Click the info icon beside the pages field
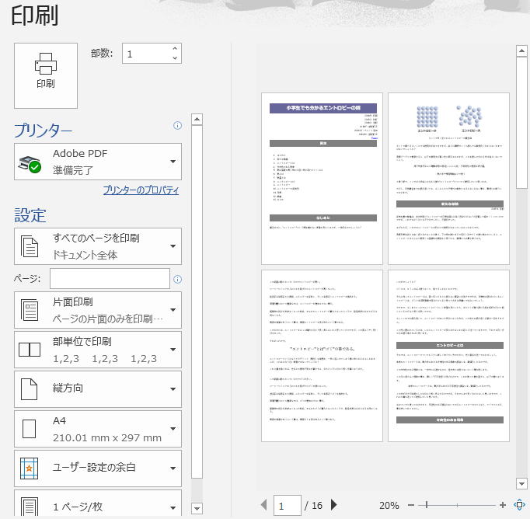 click(x=177, y=279)
